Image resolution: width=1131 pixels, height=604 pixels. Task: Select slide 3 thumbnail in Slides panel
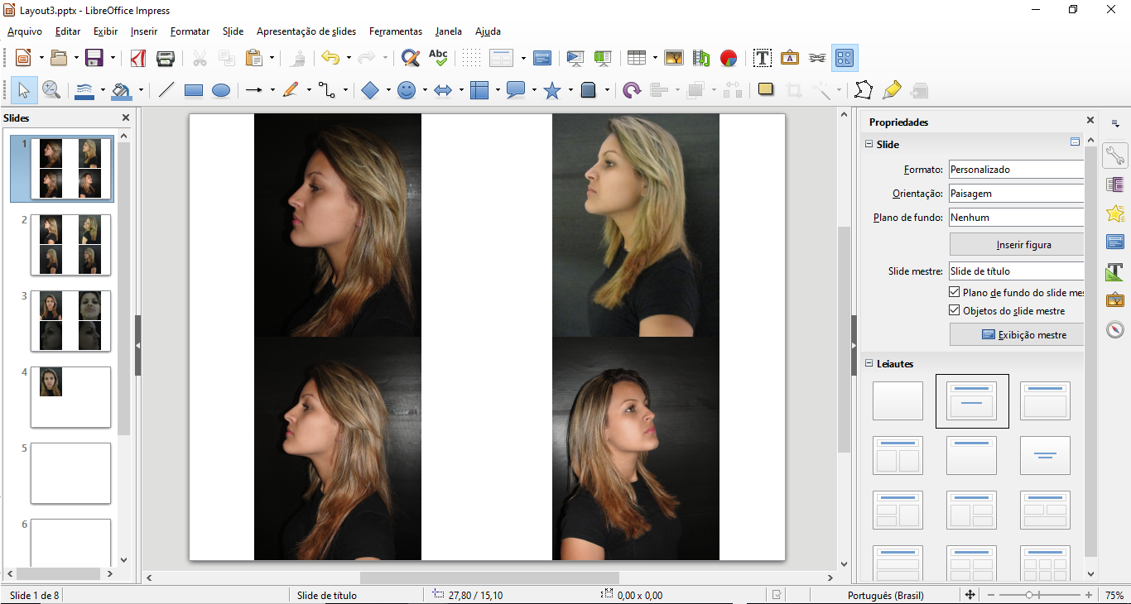tap(70, 321)
